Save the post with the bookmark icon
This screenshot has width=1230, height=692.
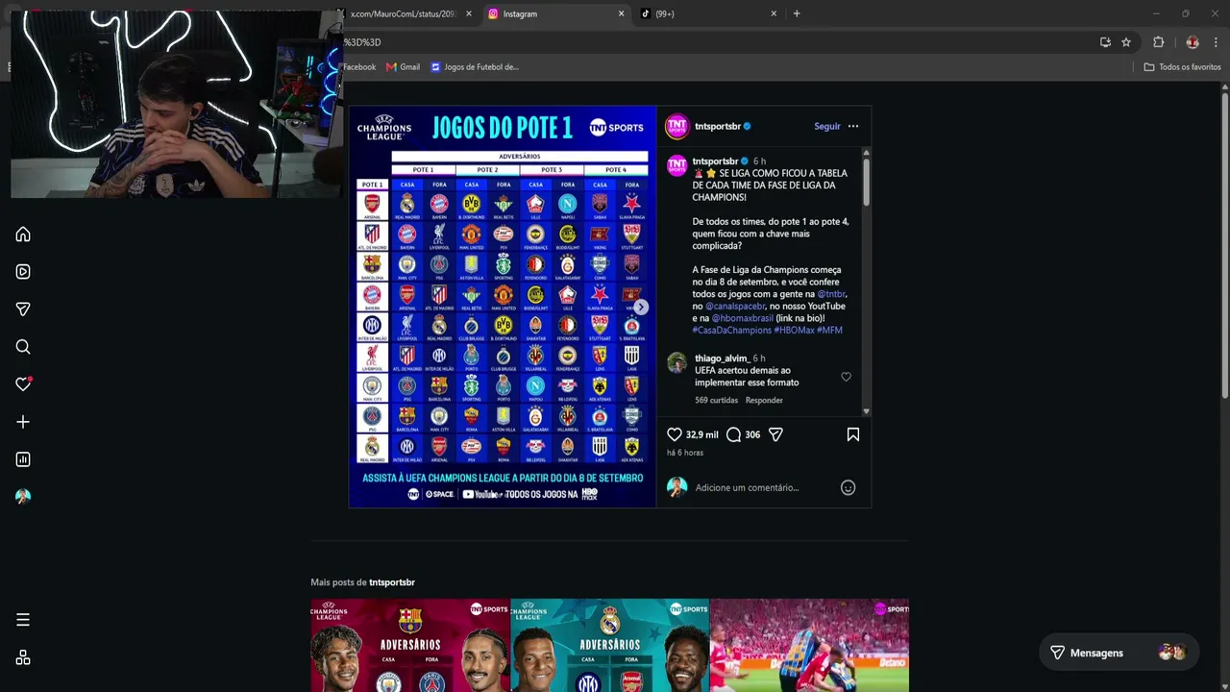click(x=852, y=434)
